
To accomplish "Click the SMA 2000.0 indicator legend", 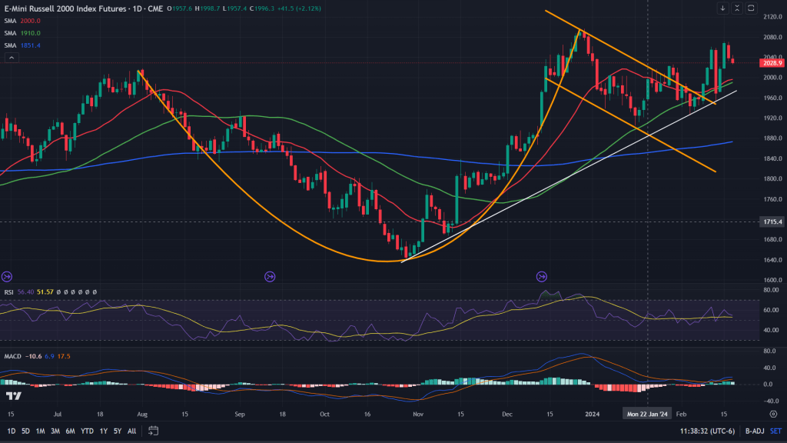I will coord(22,22).
